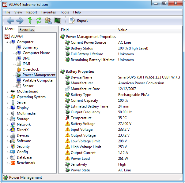This screenshot has width=185, height=183.
Task: Select the Power Load row
Action: 121,159
